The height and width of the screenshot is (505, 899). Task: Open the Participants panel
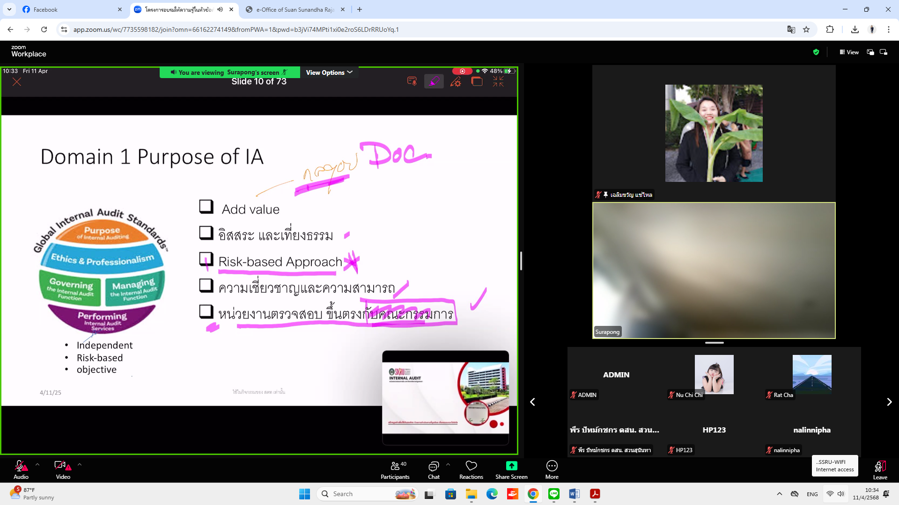[395, 469]
